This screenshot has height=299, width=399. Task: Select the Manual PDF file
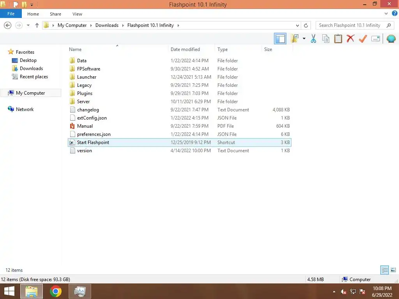coord(179,126)
